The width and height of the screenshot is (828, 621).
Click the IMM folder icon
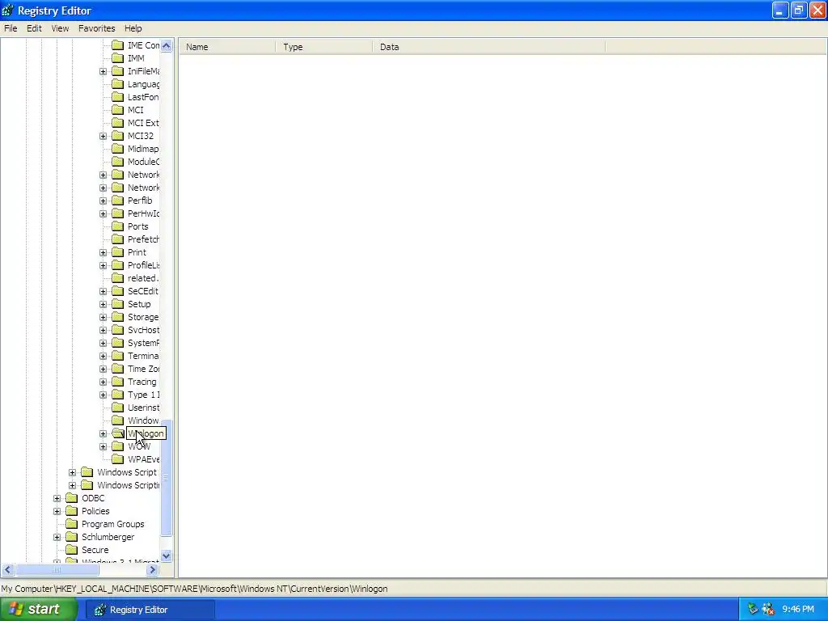pos(118,58)
